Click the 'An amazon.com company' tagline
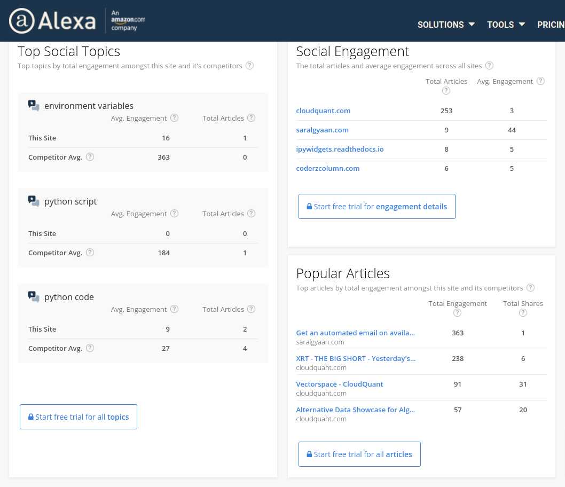This screenshot has height=487, width=565. (x=128, y=20)
